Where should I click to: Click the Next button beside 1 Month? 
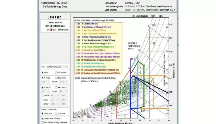pos(63,96)
